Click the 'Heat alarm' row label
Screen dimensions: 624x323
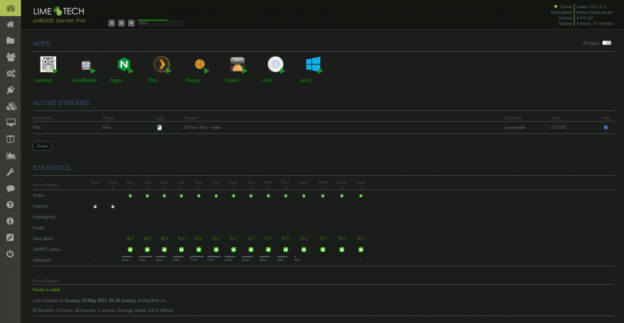43,239
